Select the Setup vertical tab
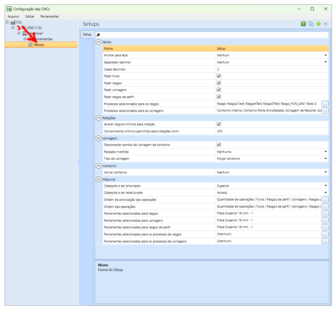 [x=87, y=34]
